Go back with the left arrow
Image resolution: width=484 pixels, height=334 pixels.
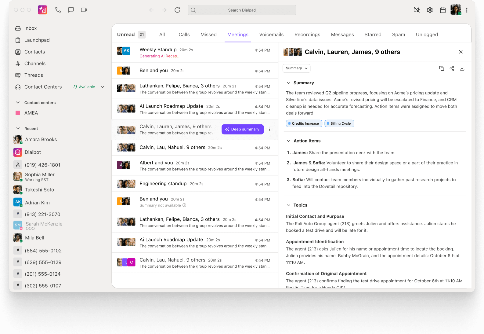[x=151, y=10]
